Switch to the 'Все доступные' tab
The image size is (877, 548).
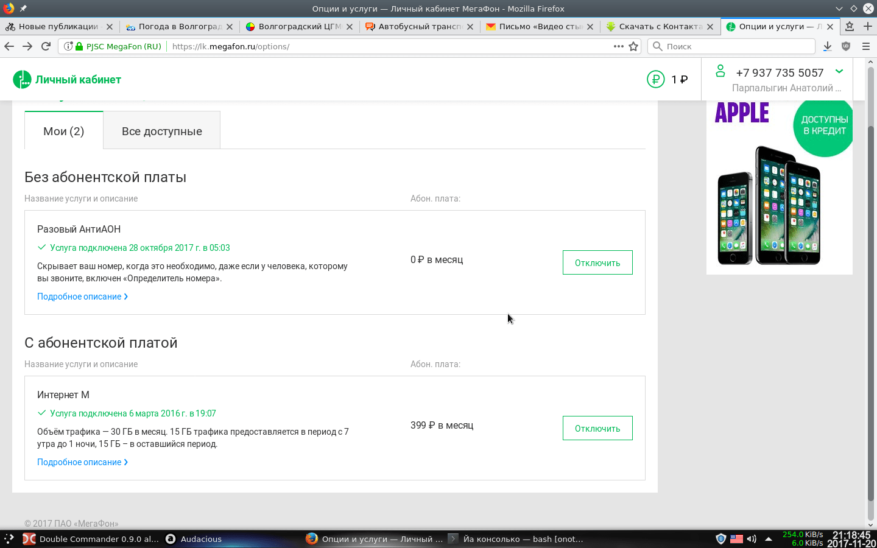tap(162, 130)
